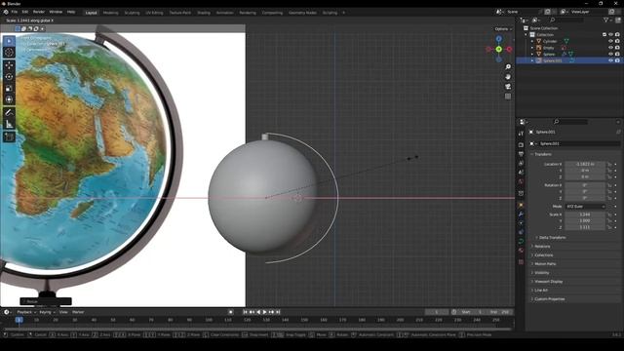The width and height of the screenshot is (624, 351).
Task: Hide Sphere in viewport via eye icon
Action: click(610, 55)
